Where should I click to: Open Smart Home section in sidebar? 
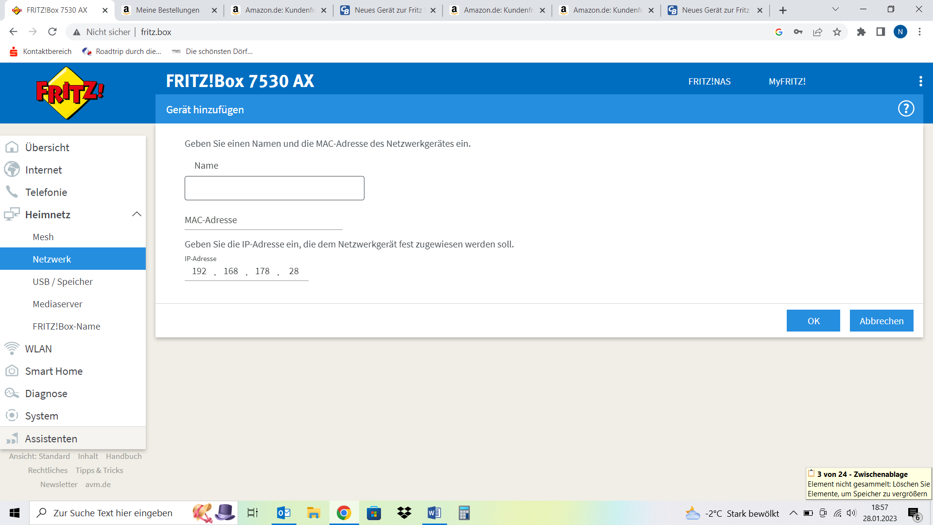pyautogui.click(x=53, y=371)
